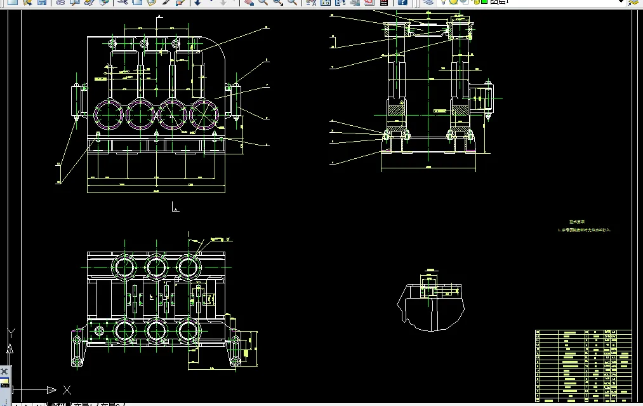Open the Properties palette icon

coord(311,2)
